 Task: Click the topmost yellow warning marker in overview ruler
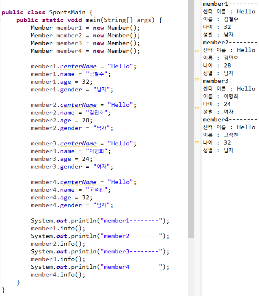[197, 51]
